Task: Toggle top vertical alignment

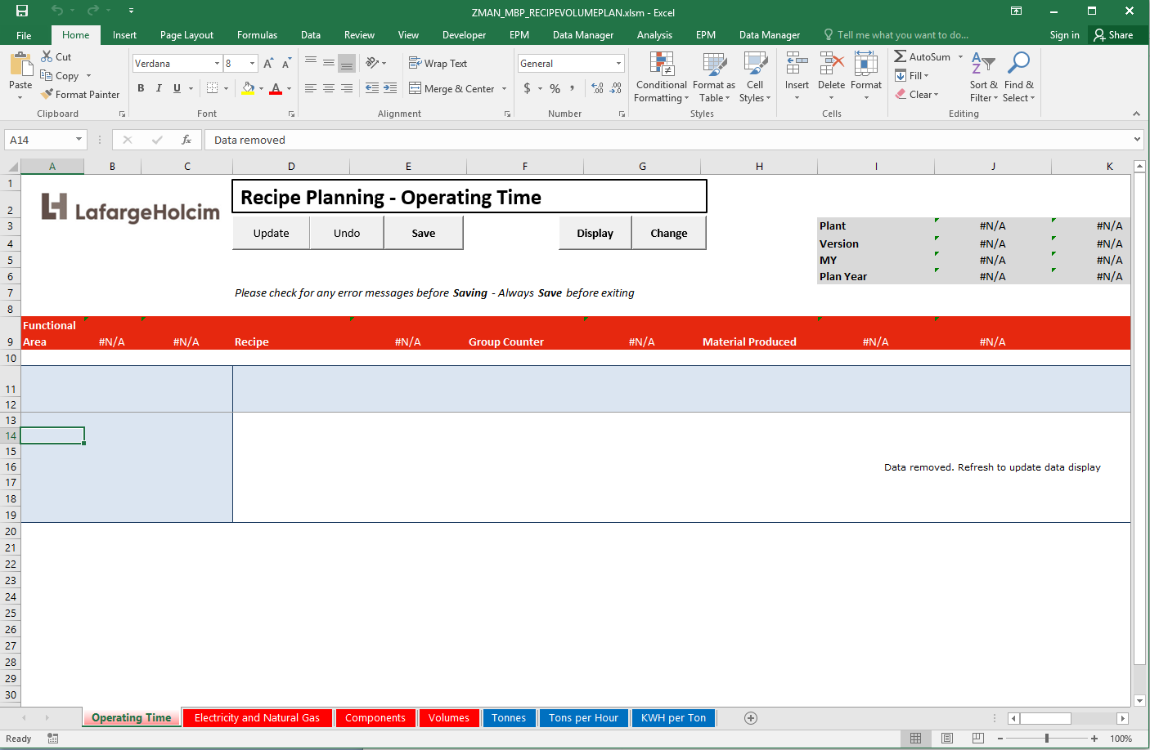Action: (x=311, y=63)
